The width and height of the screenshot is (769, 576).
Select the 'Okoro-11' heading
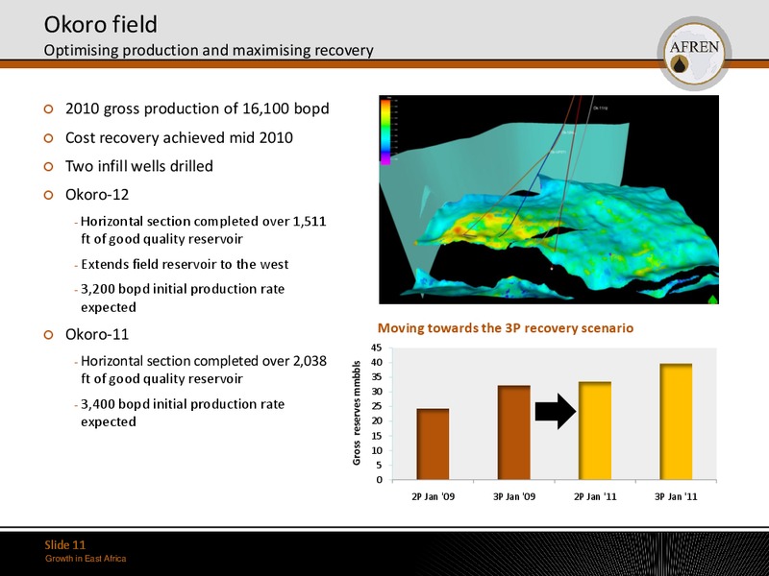coord(97,334)
